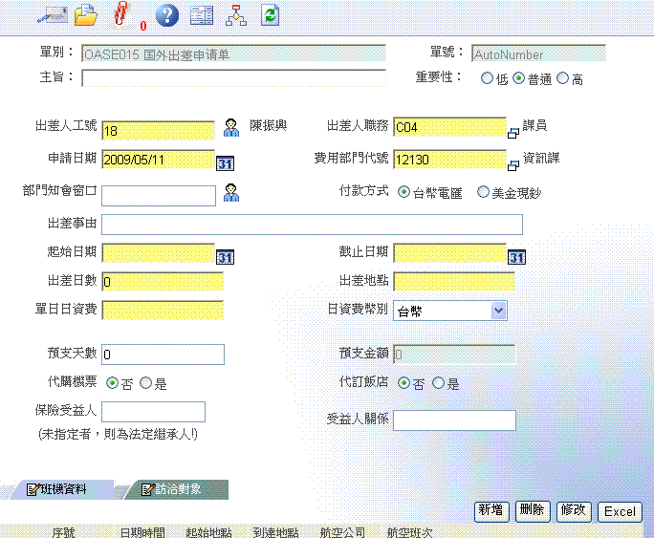Expand the 日資費幣別 currency dropdown
This screenshot has width=654, height=538.
[x=497, y=311]
